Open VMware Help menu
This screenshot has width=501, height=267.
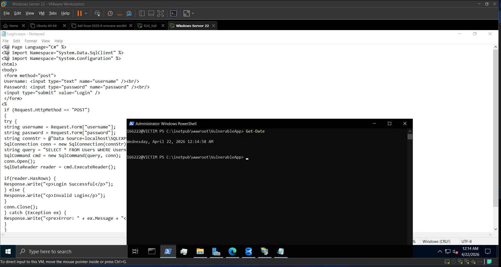point(65,13)
